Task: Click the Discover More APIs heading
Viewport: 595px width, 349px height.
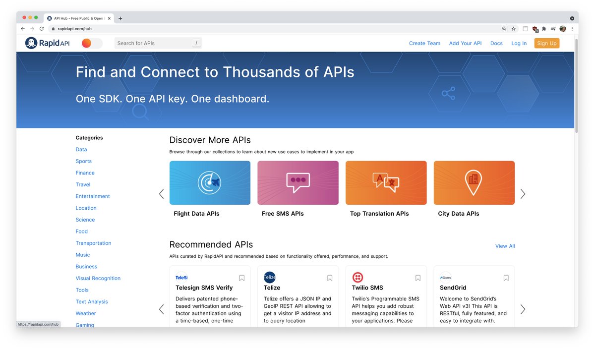Action: pyautogui.click(x=210, y=140)
